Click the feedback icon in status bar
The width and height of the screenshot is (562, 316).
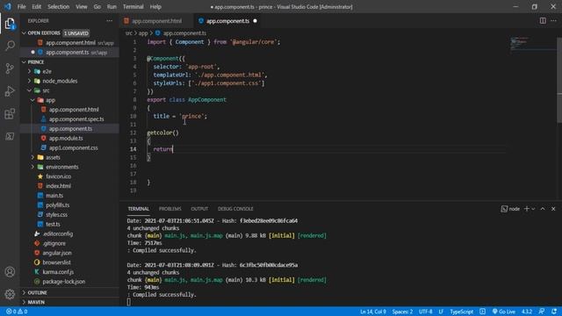542,312
